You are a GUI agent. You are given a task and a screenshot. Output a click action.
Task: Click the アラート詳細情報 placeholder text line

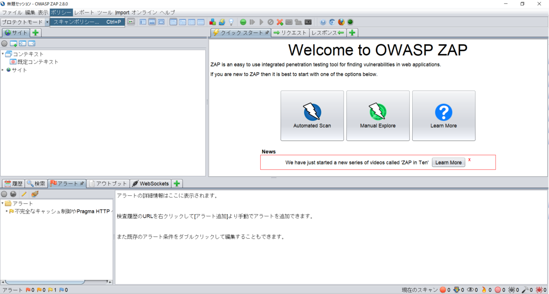(x=167, y=196)
